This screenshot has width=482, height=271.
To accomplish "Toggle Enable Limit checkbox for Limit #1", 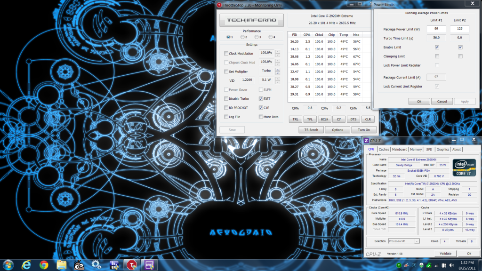I will (437, 48).
